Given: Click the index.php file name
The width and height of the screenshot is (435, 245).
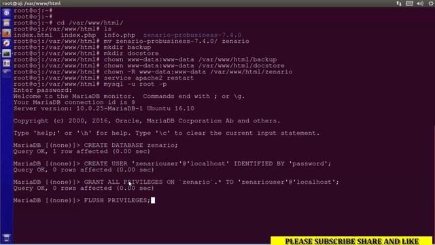Looking at the screenshot, I should coord(79,35).
